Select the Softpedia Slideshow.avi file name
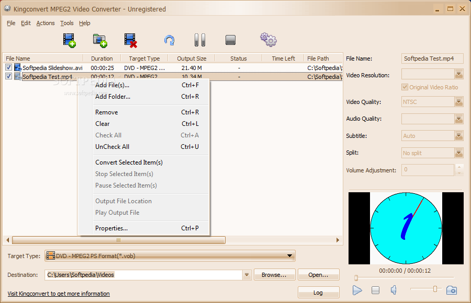The height and width of the screenshot is (303, 471). coord(52,68)
